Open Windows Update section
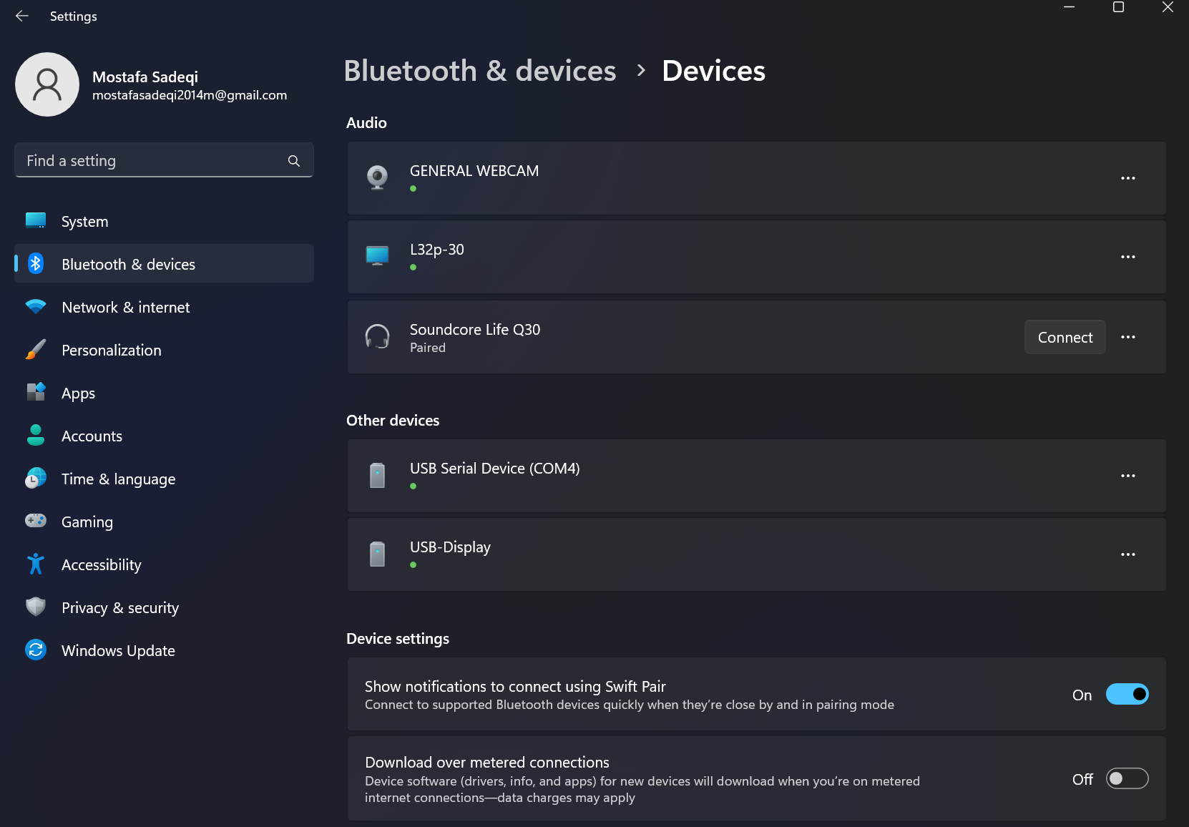This screenshot has height=827, width=1189. 164,650
